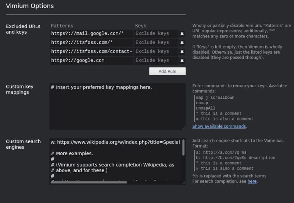Select the https?://google.com pattern field
Screen dimensions: 294x203
[x=92, y=61]
